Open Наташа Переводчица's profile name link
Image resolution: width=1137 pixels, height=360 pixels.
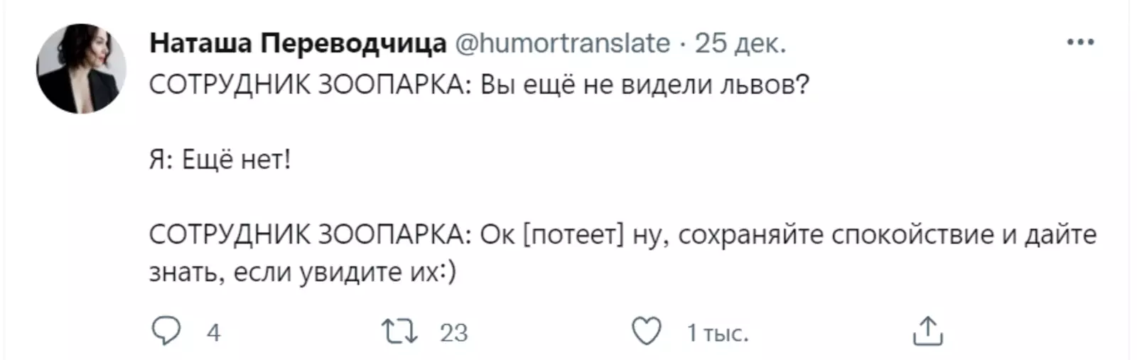[x=298, y=43]
